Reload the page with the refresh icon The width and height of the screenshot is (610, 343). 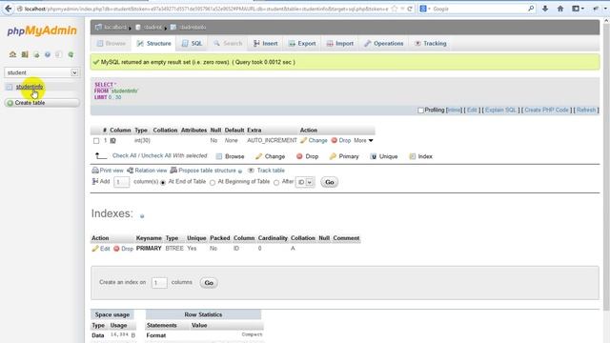tap(410, 9)
